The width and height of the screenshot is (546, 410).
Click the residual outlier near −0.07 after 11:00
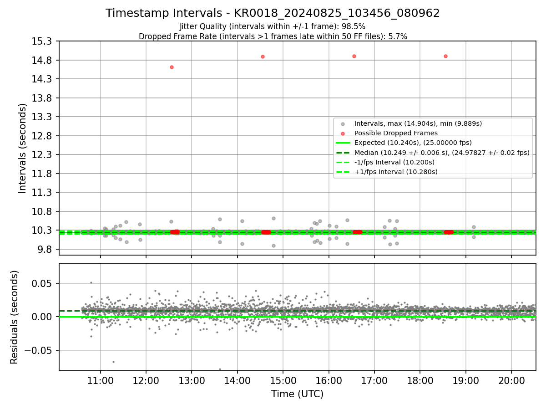click(x=113, y=362)
